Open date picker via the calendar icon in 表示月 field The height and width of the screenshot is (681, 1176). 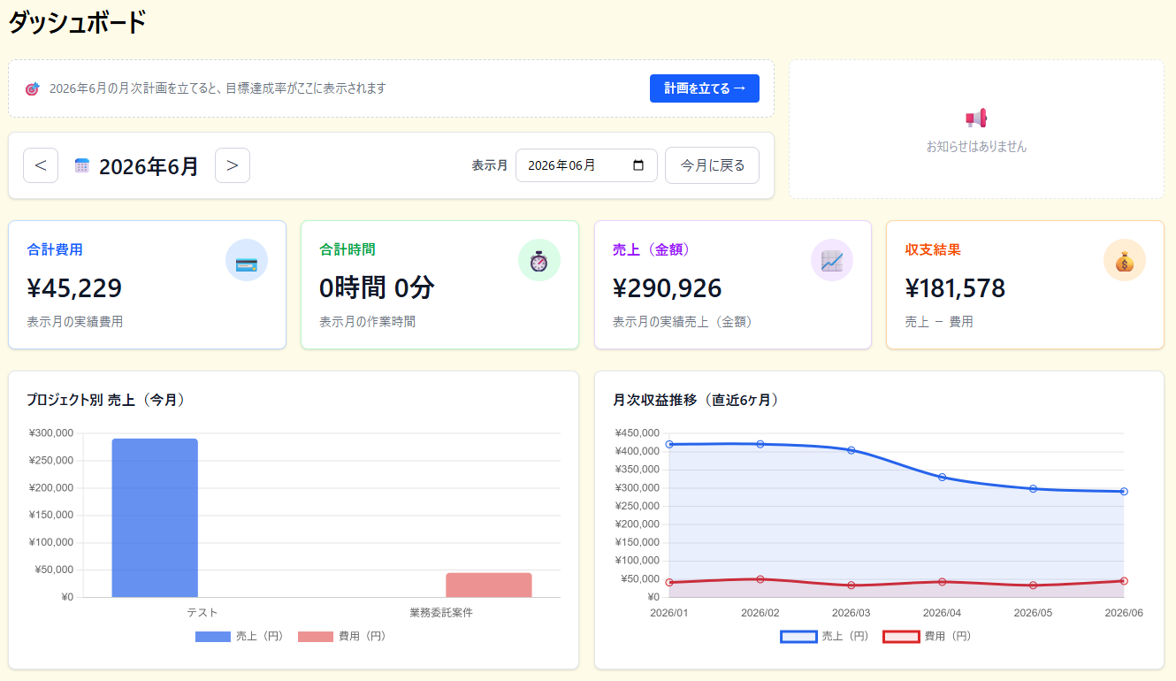[x=639, y=165]
